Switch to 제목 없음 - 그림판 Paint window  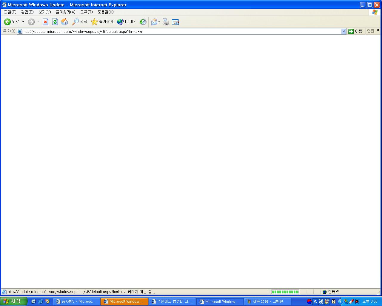pyautogui.click(x=268, y=302)
